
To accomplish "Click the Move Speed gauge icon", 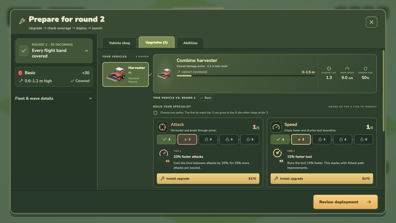I will coord(347,68).
